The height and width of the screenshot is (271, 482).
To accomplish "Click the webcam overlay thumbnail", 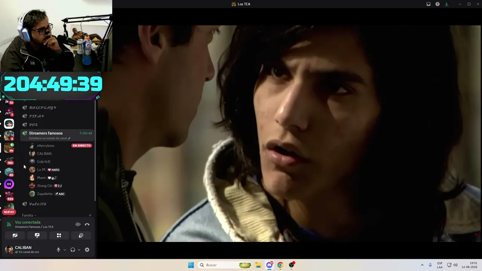I will click(x=56, y=36).
